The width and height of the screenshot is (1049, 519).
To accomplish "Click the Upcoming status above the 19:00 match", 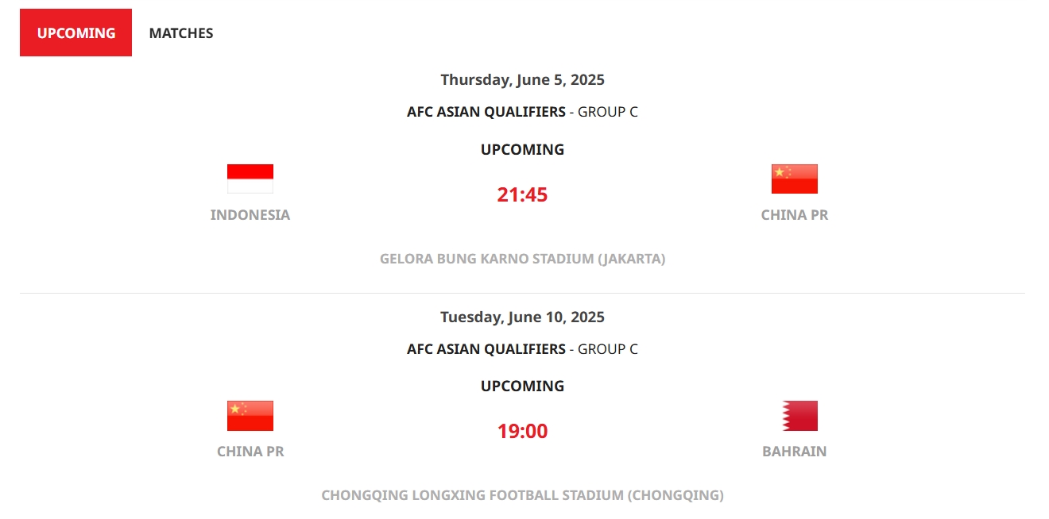I will click(x=522, y=386).
